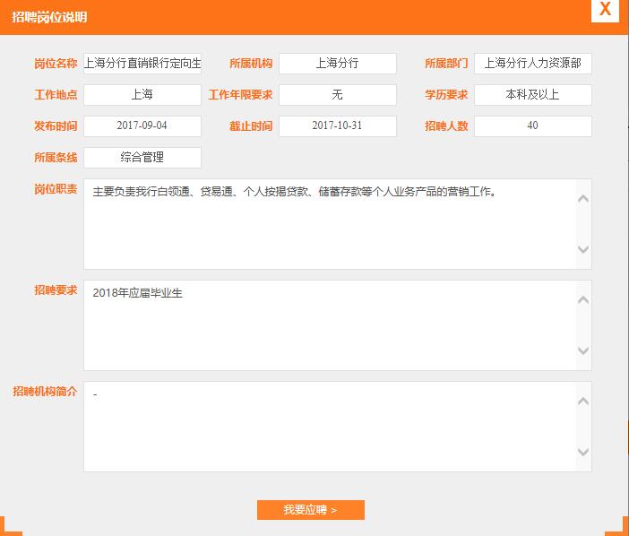This screenshot has width=629, height=536.
Task: Click the 所属条线 field 综合管理
Action: [x=142, y=158]
